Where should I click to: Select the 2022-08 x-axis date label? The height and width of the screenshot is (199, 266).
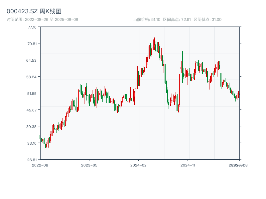[40, 165]
